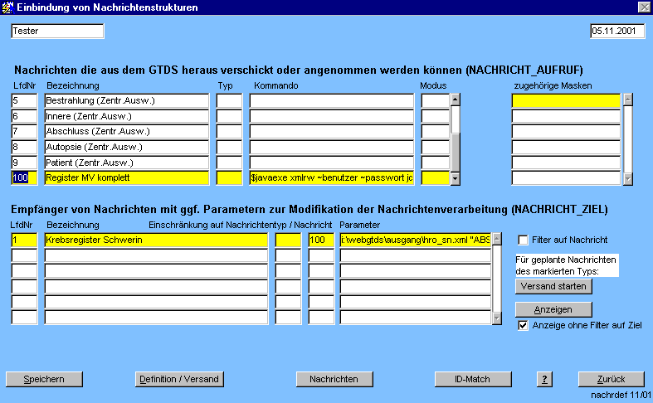Click the Krebsregister Schwerin recipient field
This screenshot has height=403, width=653.
156,240
